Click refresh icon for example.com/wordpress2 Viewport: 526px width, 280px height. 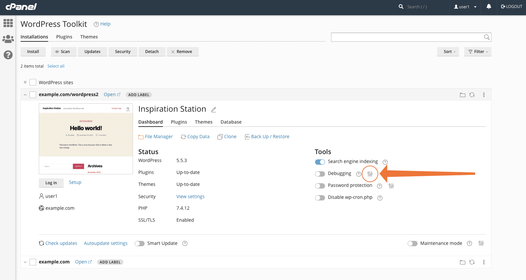(x=472, y=95)
